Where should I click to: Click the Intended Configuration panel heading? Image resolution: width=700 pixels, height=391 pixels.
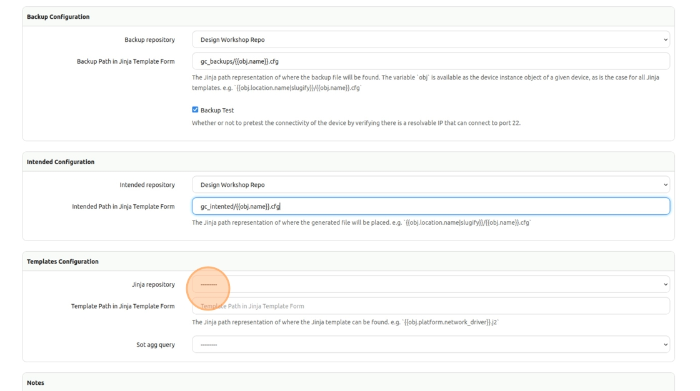point(61,162)
